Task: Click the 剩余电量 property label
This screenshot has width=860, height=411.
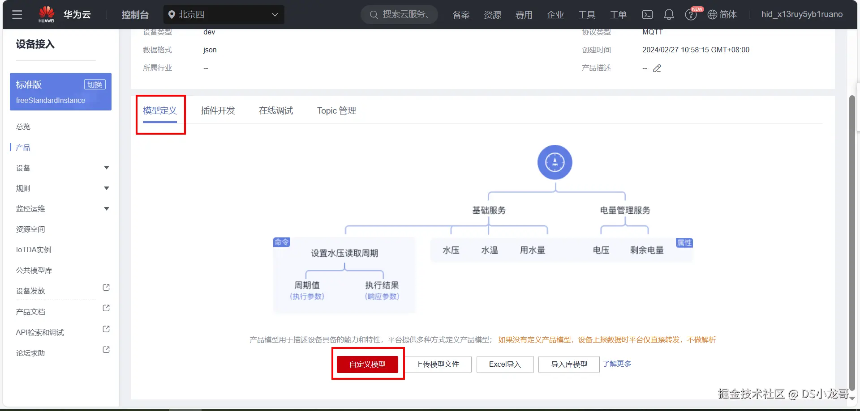Action: click(647, 250)
